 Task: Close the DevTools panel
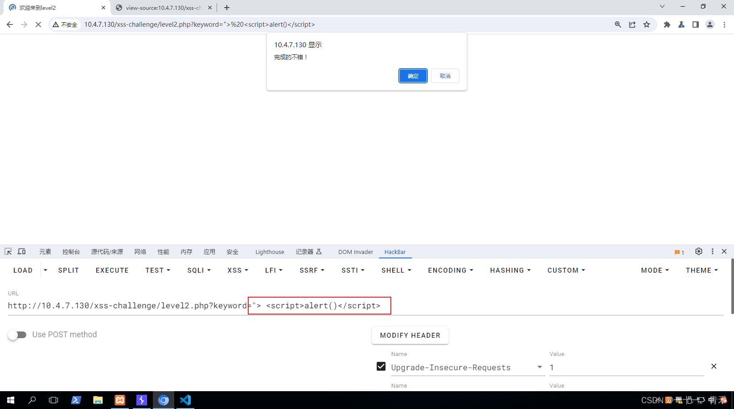pos(724,252)
